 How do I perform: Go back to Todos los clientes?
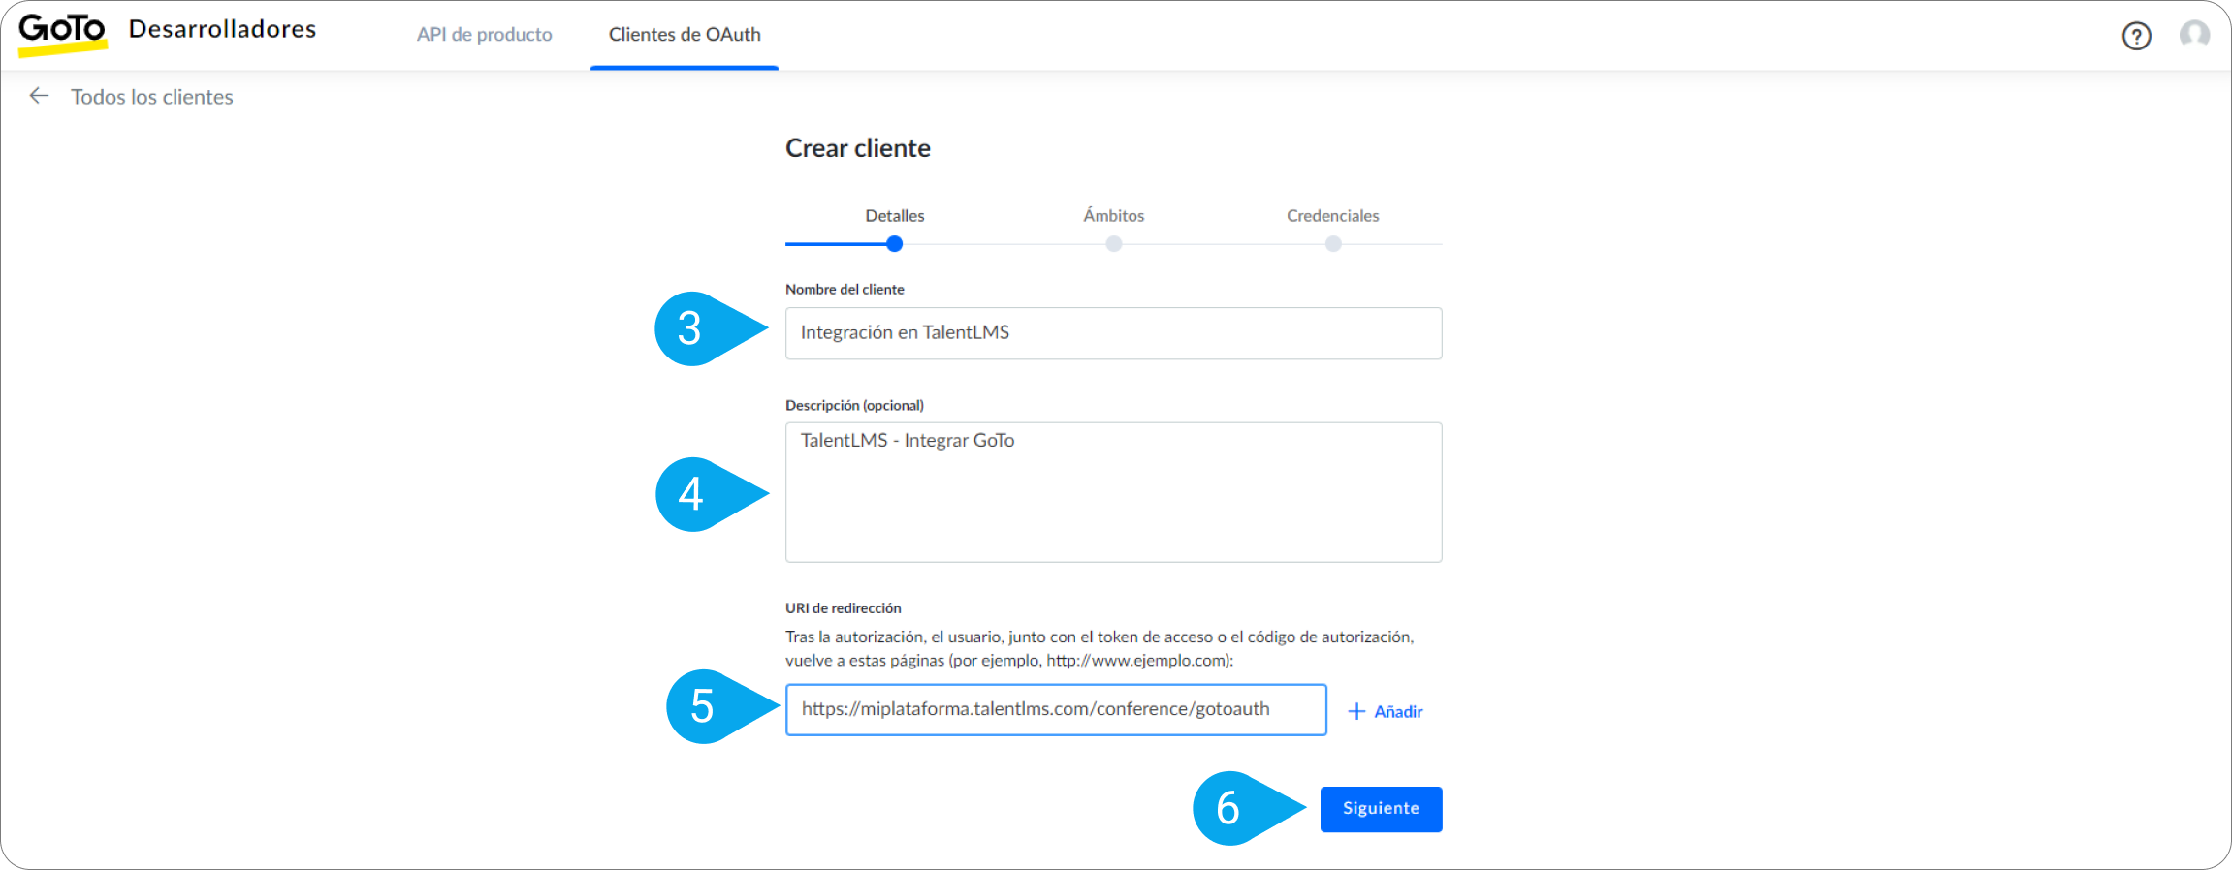[x=152, y=97]
